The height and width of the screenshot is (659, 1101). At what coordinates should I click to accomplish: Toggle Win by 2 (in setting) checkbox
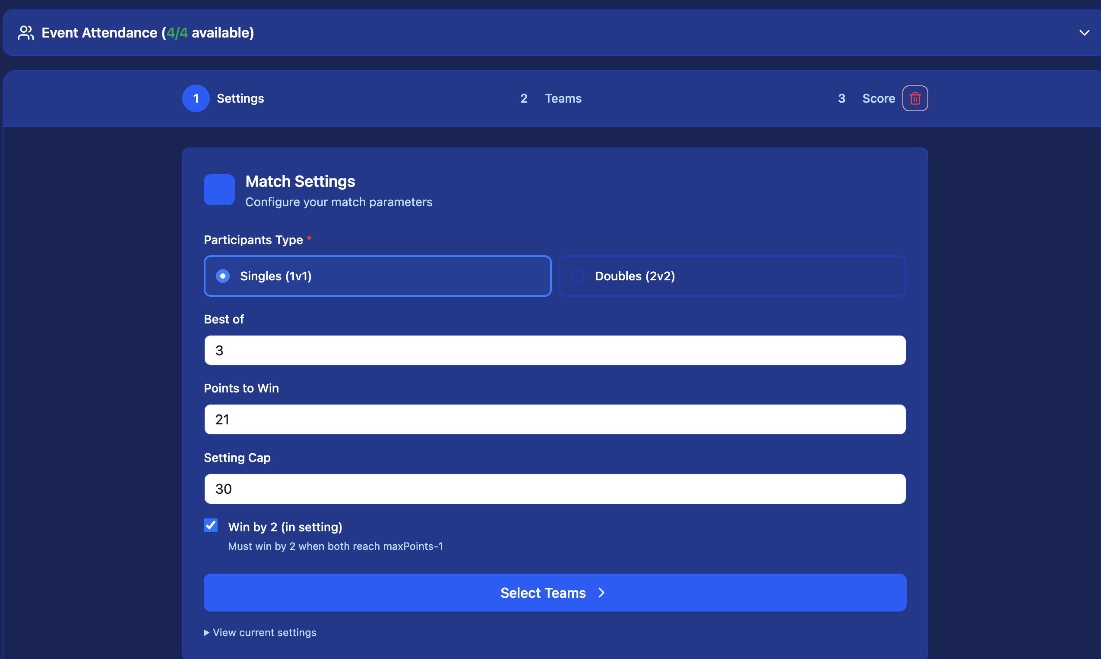coord(211,525)
